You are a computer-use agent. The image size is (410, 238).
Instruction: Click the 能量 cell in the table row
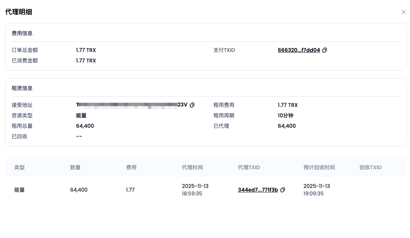coord(19,190)
